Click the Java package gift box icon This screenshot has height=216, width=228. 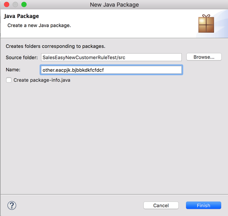pyautogui.click(x=206, y=23)
